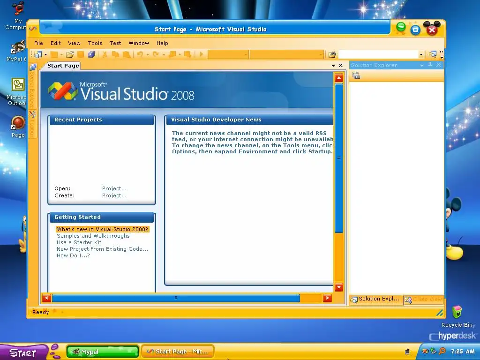The image size is (480, 360).
Task: Click the vertical scrollbar thumb on Start Page
Action: [x=338, y=158]
